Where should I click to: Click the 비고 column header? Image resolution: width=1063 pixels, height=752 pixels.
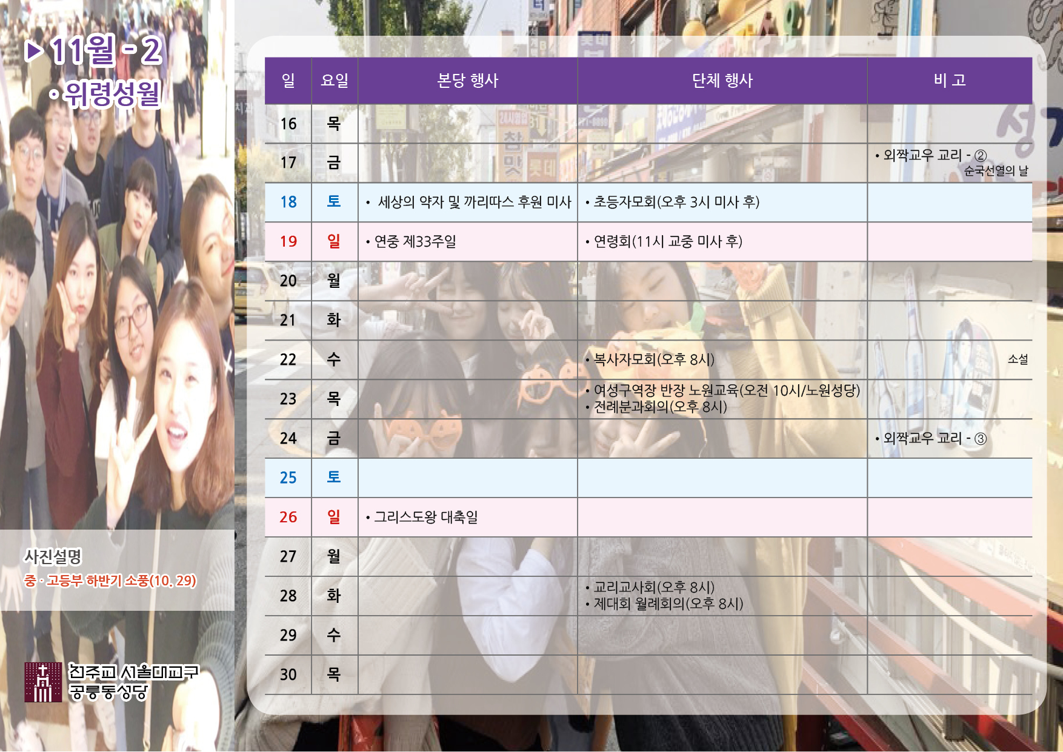point(949,81)
